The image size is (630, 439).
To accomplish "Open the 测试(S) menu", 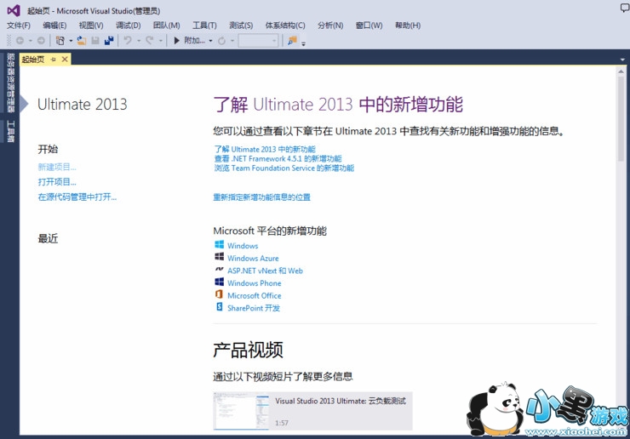I will [241, 26].
